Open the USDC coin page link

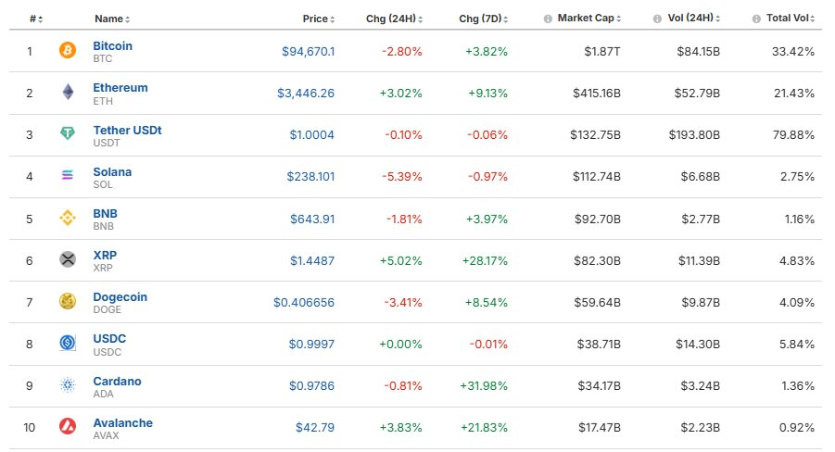click(109, 339)
